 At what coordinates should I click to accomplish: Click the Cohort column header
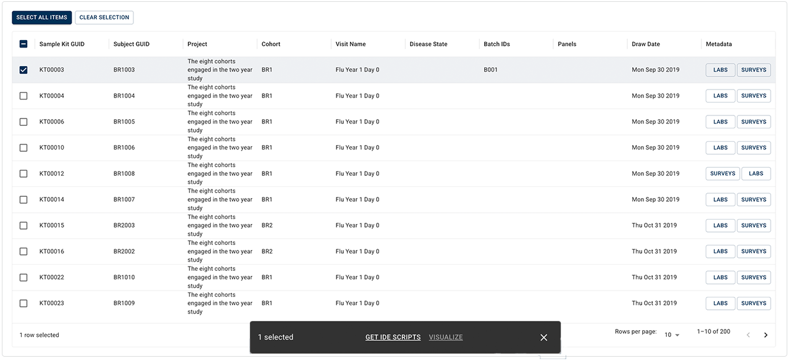pos(270,44)
